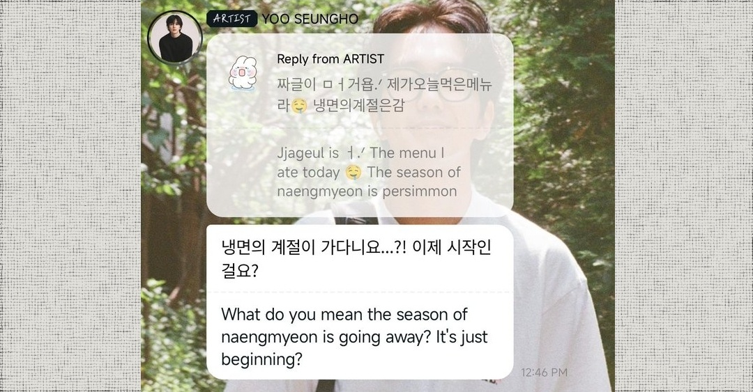Click the 'beginning?' text in artist message
Image resolution: width=753 pixels, height=392 pixels.
click(261, 359)
